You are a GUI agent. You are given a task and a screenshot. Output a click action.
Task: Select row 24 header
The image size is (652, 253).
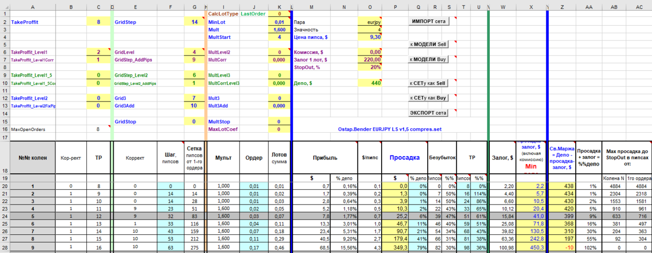click(x=5, y=216)
